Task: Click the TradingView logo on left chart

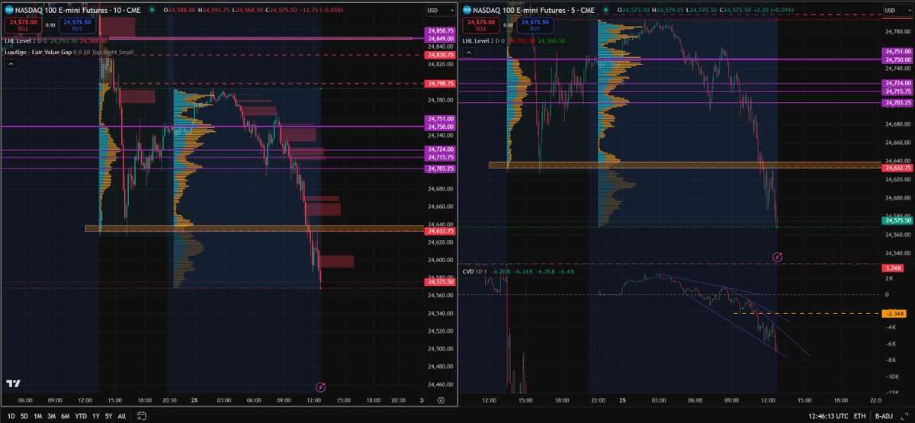Action: pyautogui.click(x=12, y=384)
